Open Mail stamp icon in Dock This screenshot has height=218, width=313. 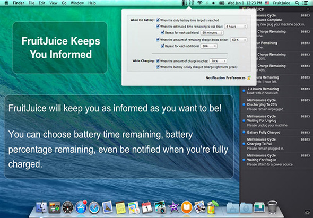pos(107,207)
